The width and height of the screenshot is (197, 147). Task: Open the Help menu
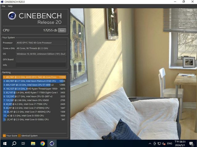coord(10,6)
